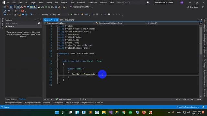Open the Error List bottom tab

[x=47, y=103]
